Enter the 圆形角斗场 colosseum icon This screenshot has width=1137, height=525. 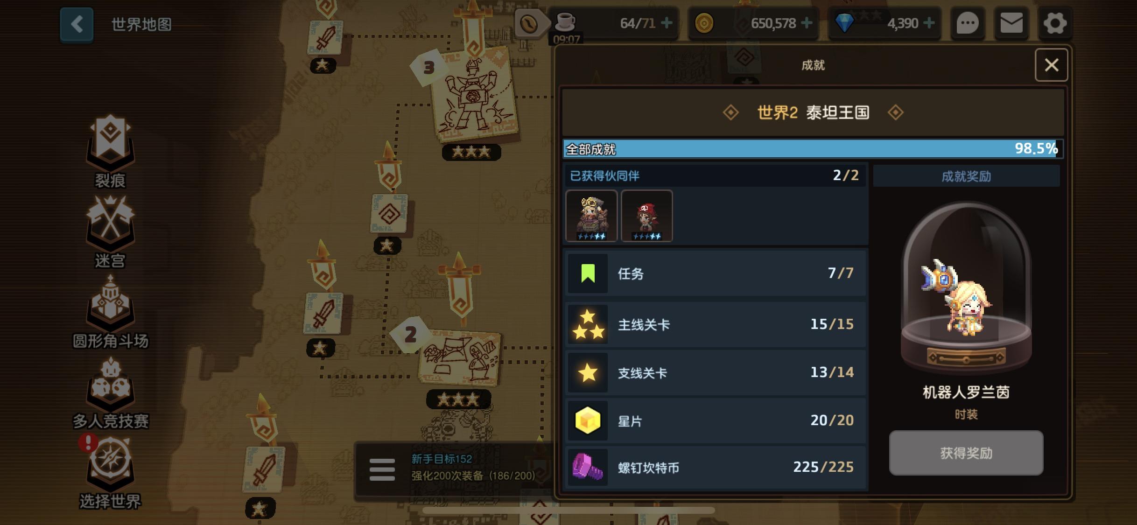(110, 311)
